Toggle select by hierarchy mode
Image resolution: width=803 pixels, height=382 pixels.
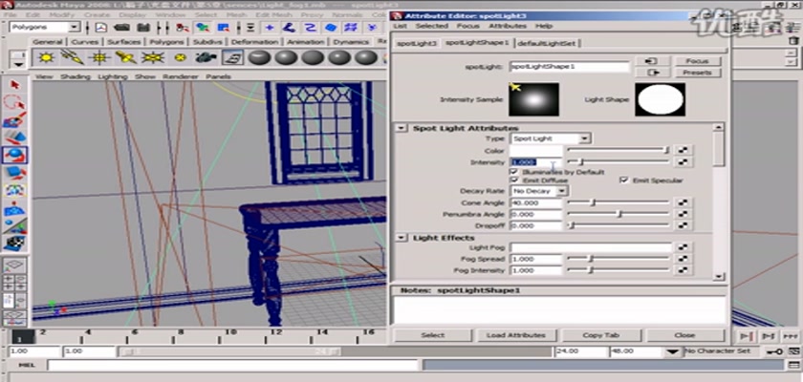pos(181,27)
